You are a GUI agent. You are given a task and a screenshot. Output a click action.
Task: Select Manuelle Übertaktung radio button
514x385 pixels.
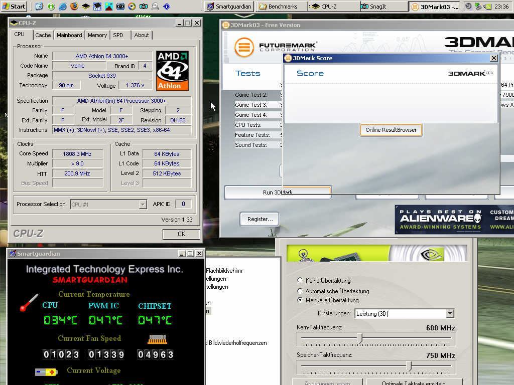(300, 300)
